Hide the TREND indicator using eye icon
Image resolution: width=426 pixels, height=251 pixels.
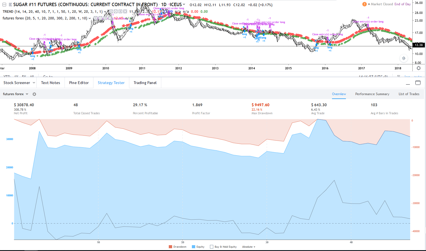click(111, 12)
